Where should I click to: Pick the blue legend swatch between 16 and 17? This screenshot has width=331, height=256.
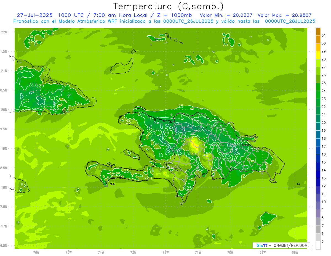pos(318,150)
